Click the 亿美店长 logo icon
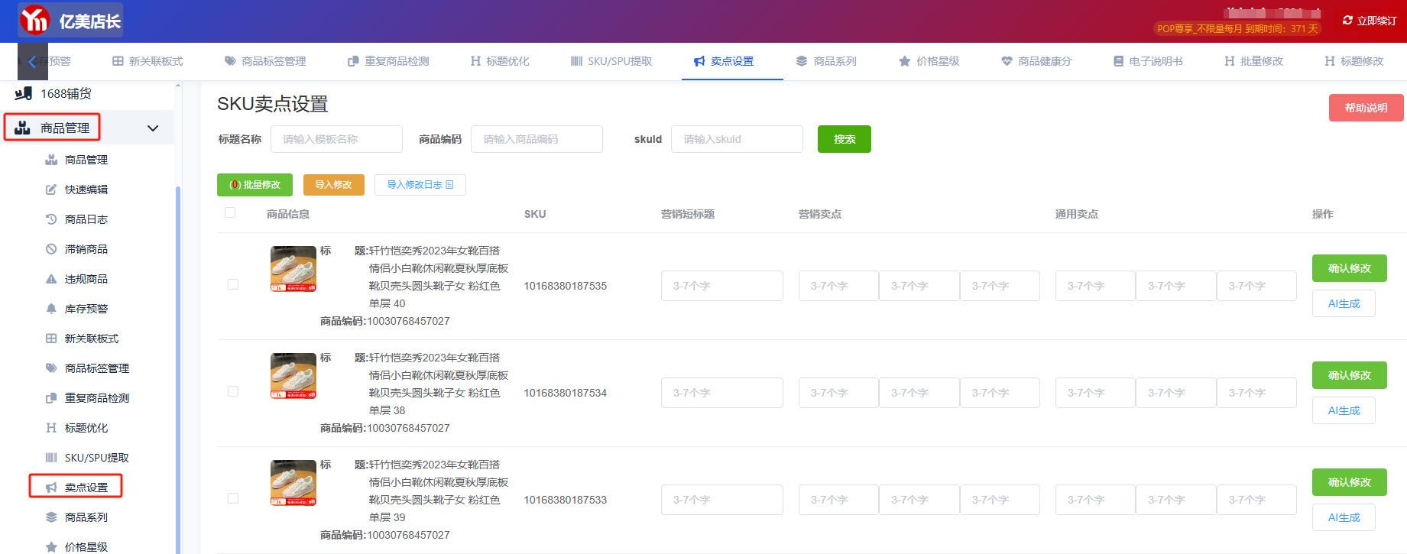The width and height of the screenshot is (1407, 554). click(34, 21)
